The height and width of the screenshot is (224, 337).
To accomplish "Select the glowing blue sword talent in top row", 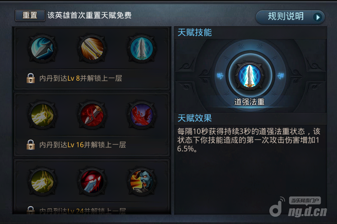I will coord(142,49).
